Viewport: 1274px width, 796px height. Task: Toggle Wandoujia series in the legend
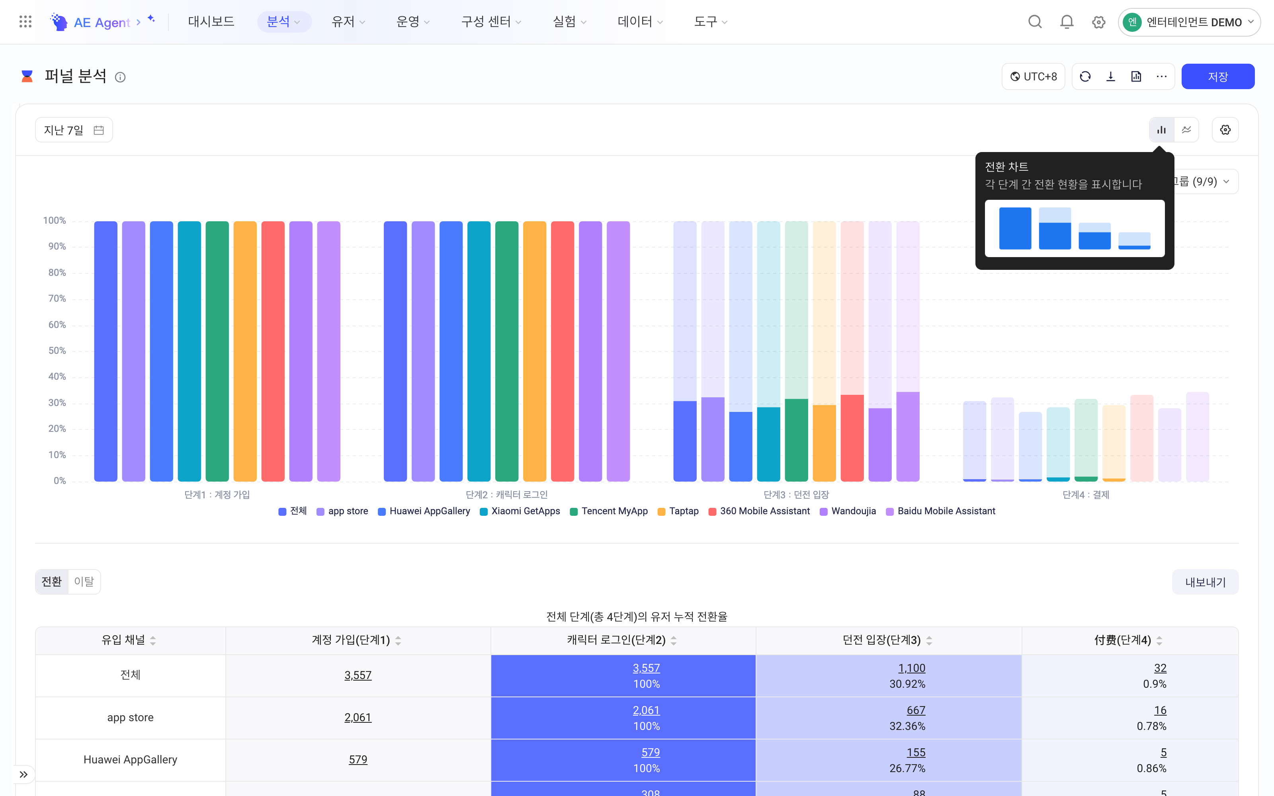coord(848,511)
